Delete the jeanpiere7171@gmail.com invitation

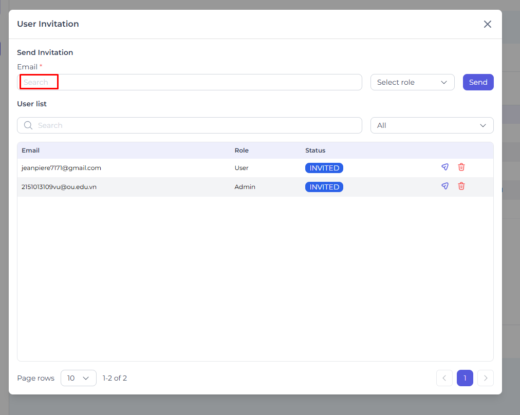(461, 167)
